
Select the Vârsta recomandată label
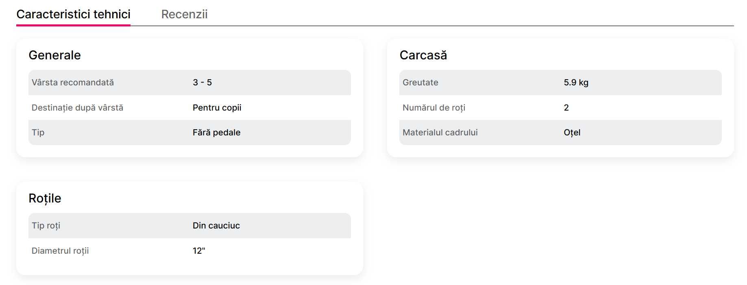[x=73, y=83]
